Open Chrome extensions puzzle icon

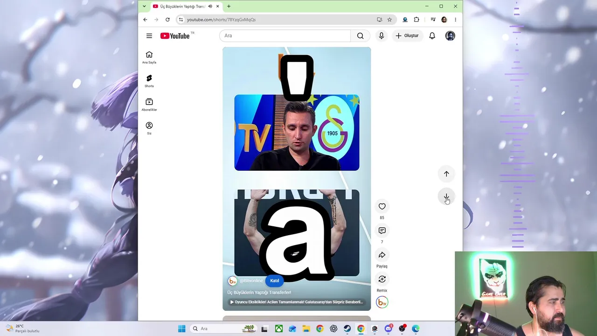[x=417, y=20]
